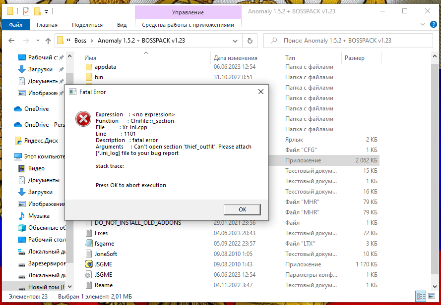Open Зарезервировано drive icon in sidebar
441x305 pixels.
coord(22,264)
